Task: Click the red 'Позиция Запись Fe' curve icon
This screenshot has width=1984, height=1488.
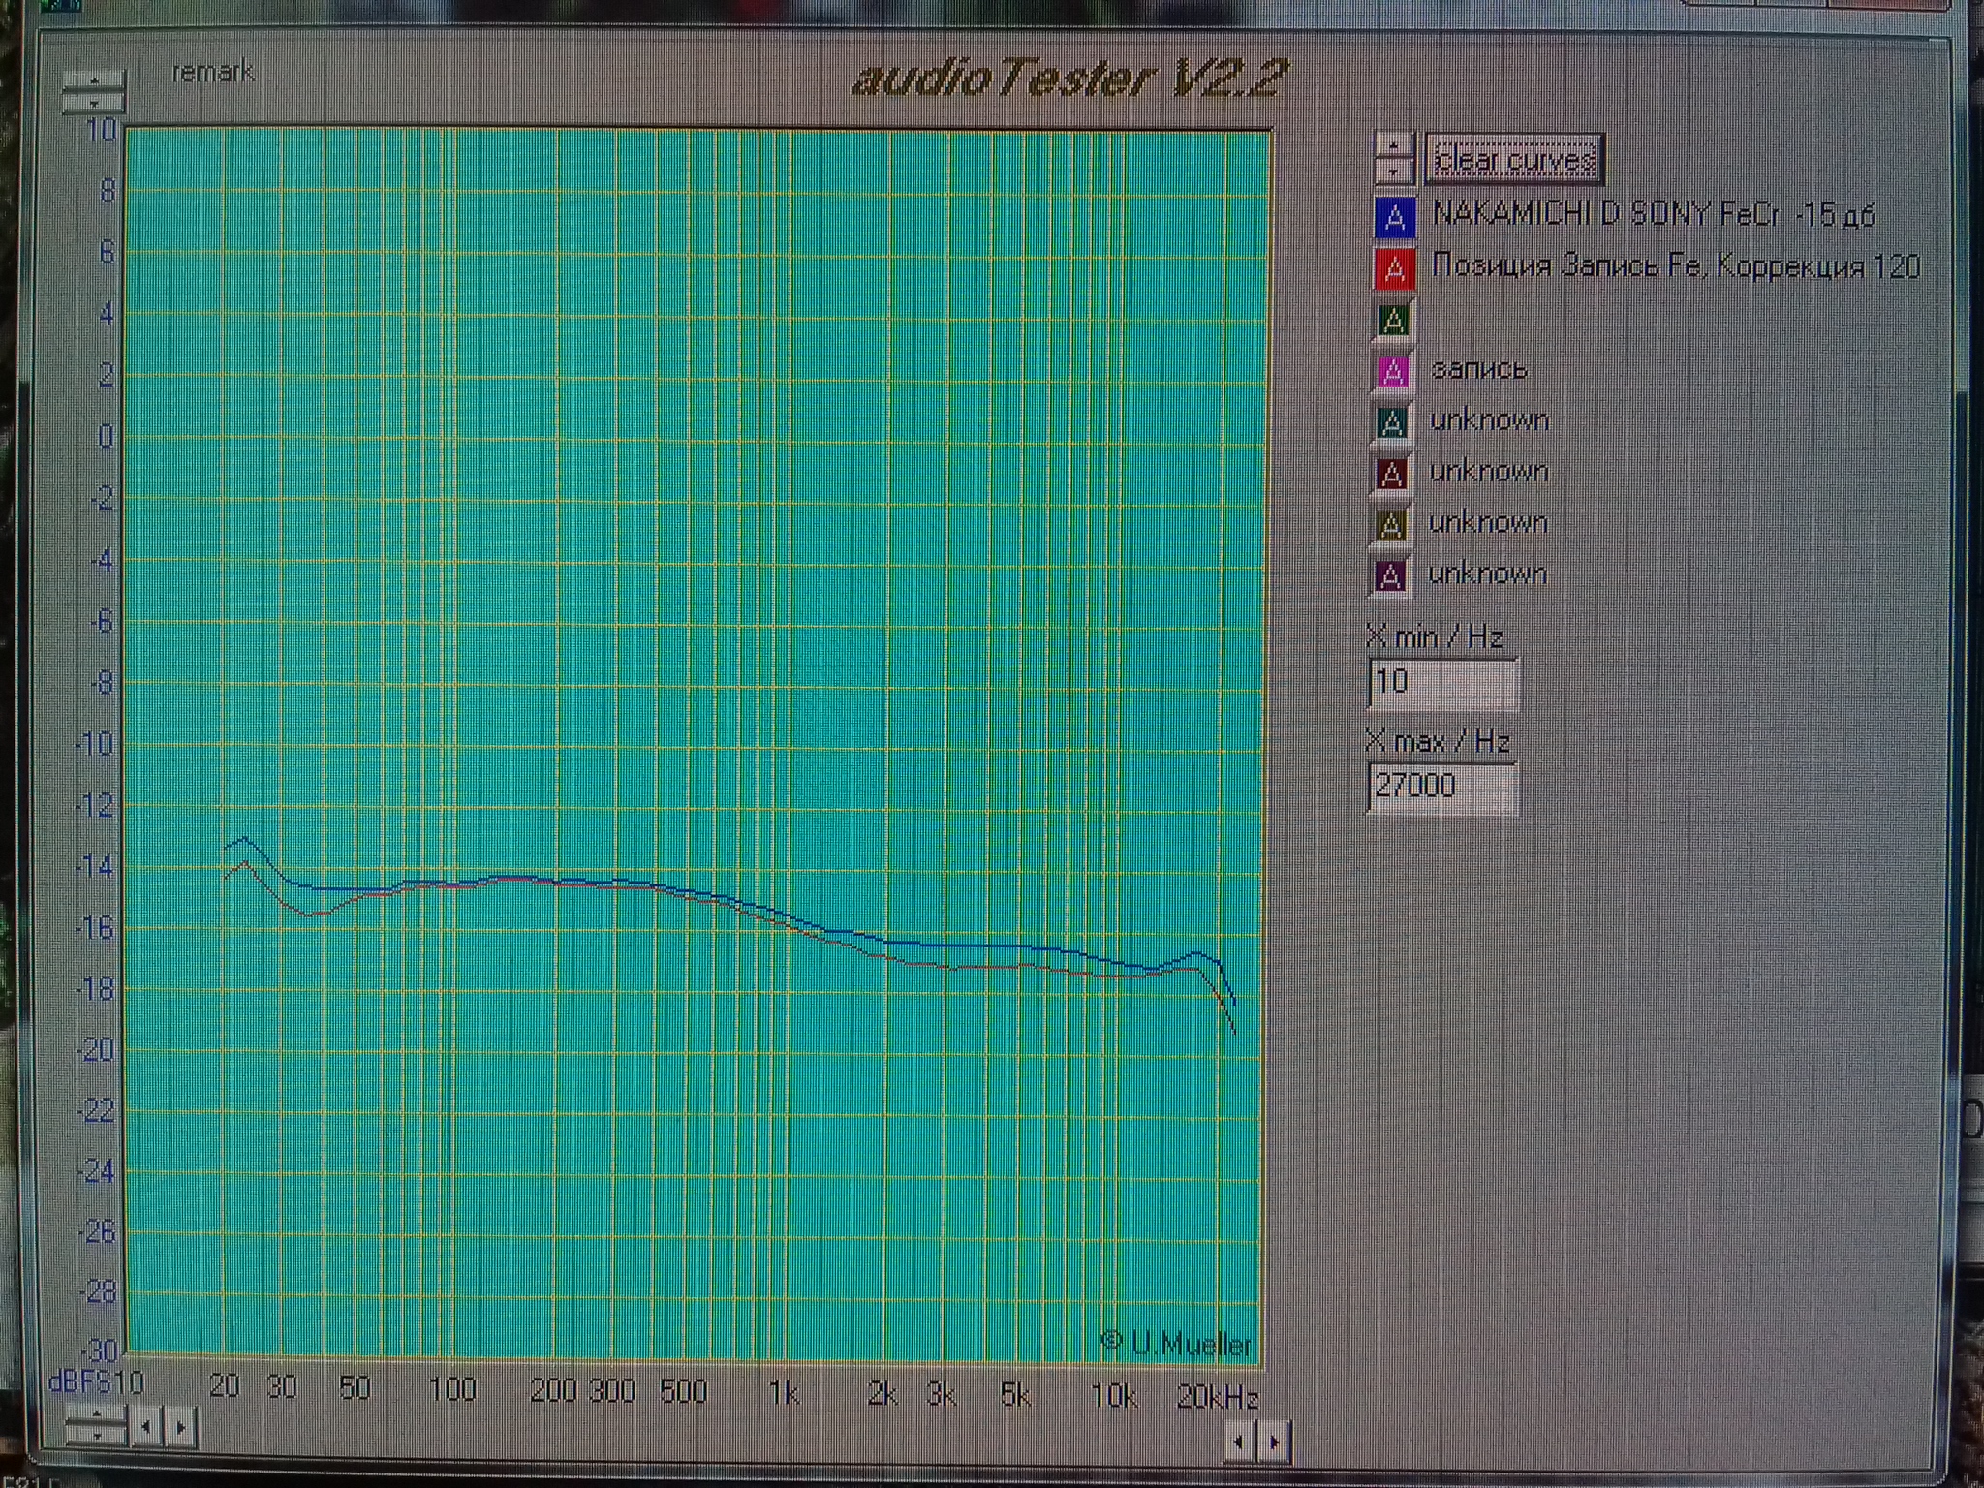Action: pyautogui.click(x=1394, y=268)
